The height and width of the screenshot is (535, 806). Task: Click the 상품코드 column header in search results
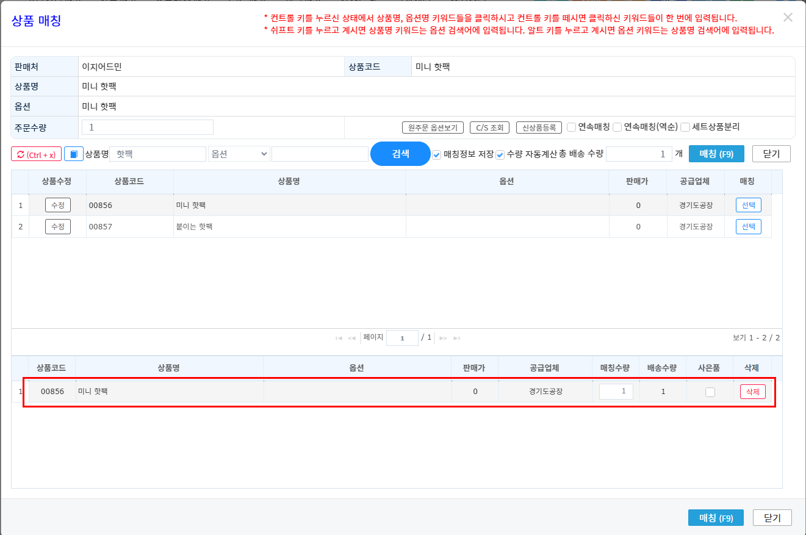click(129, 181)
